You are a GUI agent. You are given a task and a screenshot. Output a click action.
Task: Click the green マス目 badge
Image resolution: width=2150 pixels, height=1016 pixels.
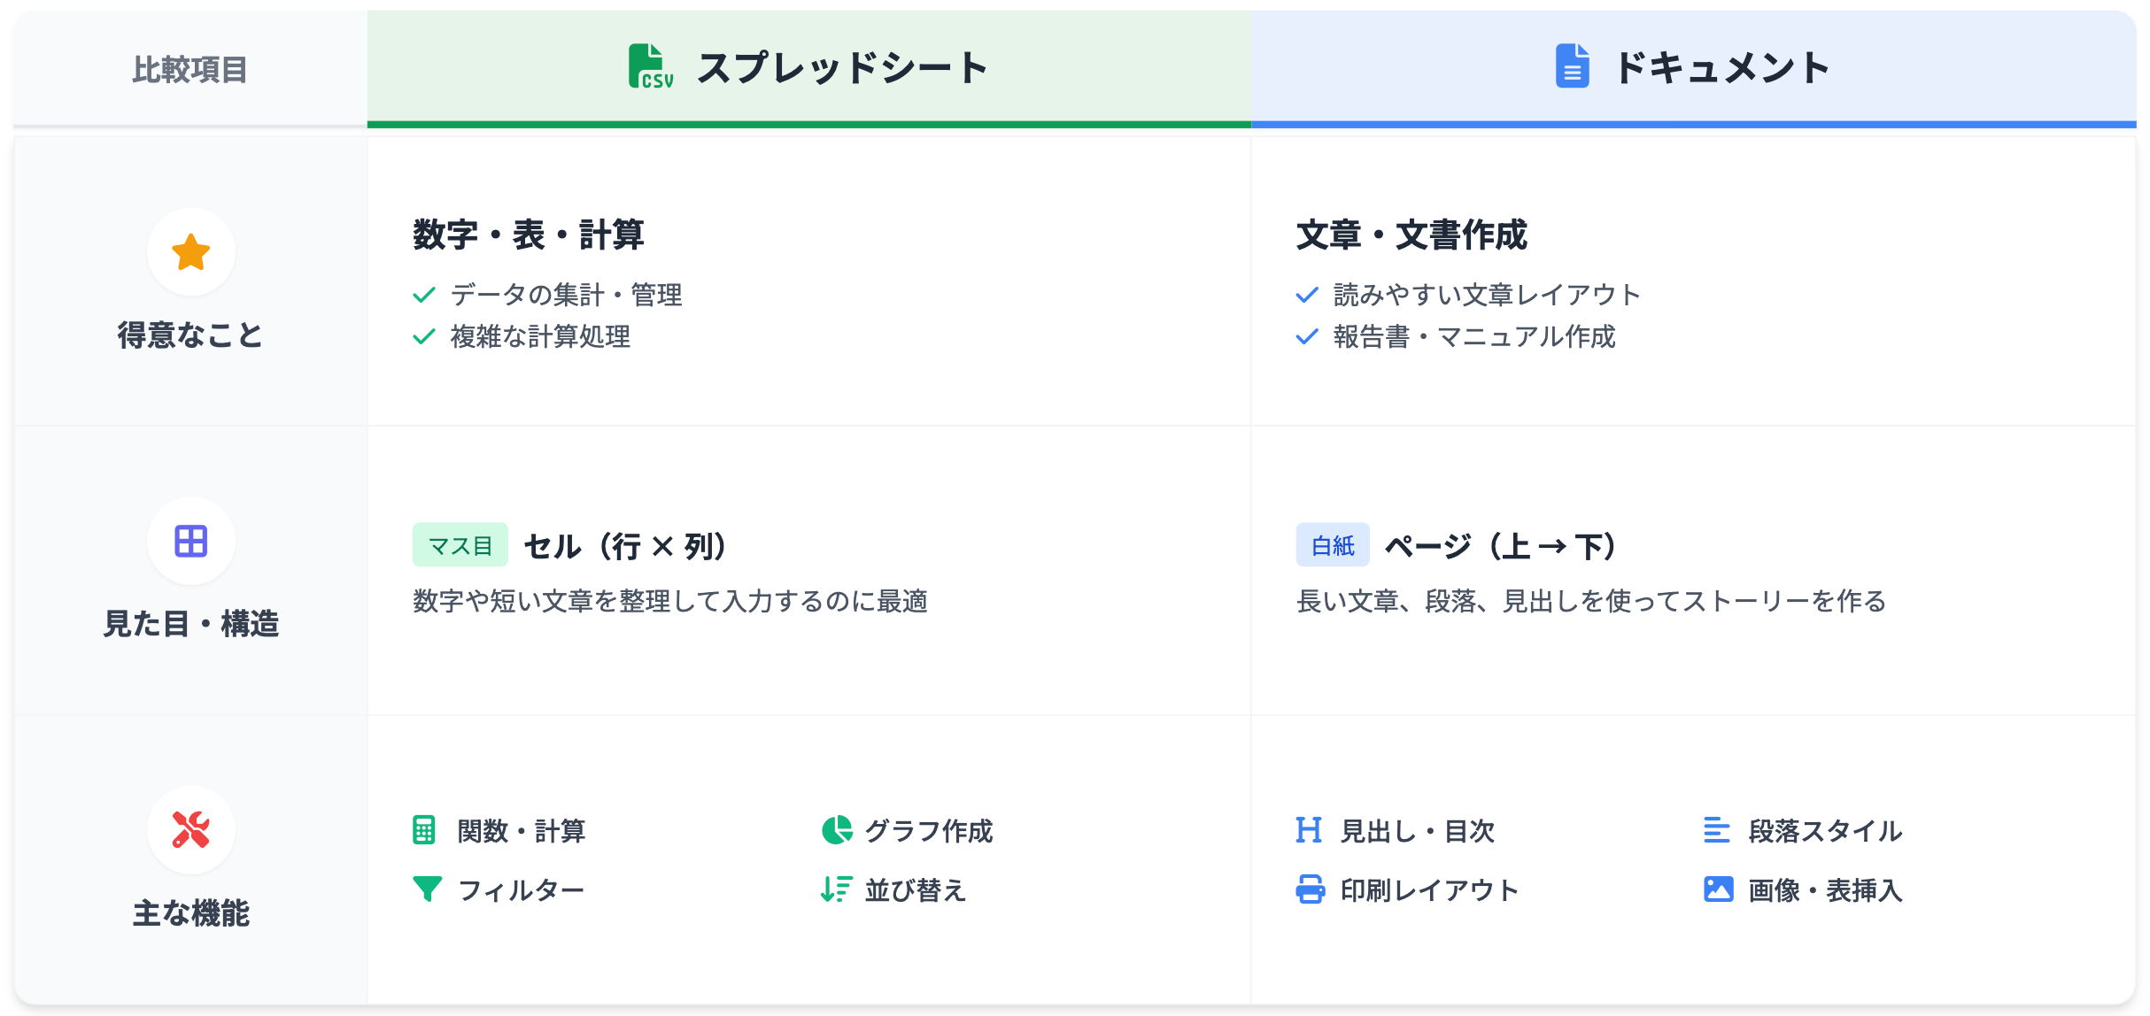[x=460, y=545]
